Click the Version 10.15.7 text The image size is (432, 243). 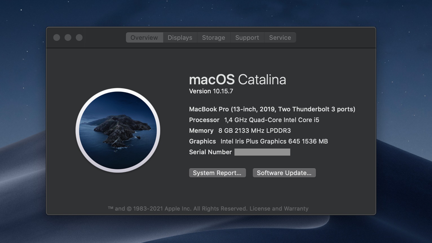pos(211,91)
